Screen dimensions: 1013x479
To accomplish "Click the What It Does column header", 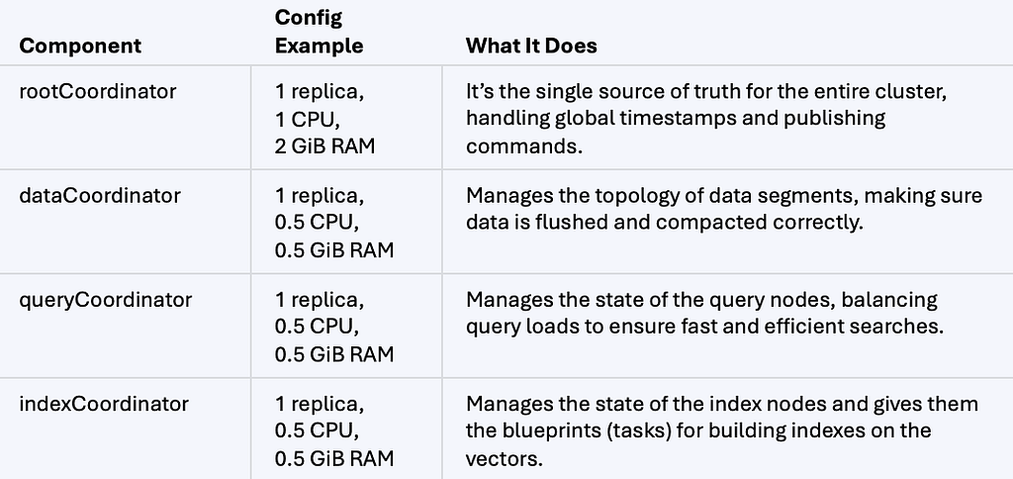I will (531, 46).
